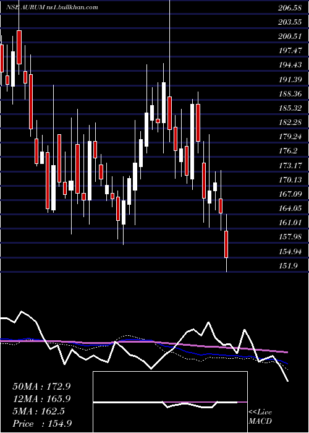Click inside the Live MACD inset chart
309x433 pixels.
click(x=170, y=402)
